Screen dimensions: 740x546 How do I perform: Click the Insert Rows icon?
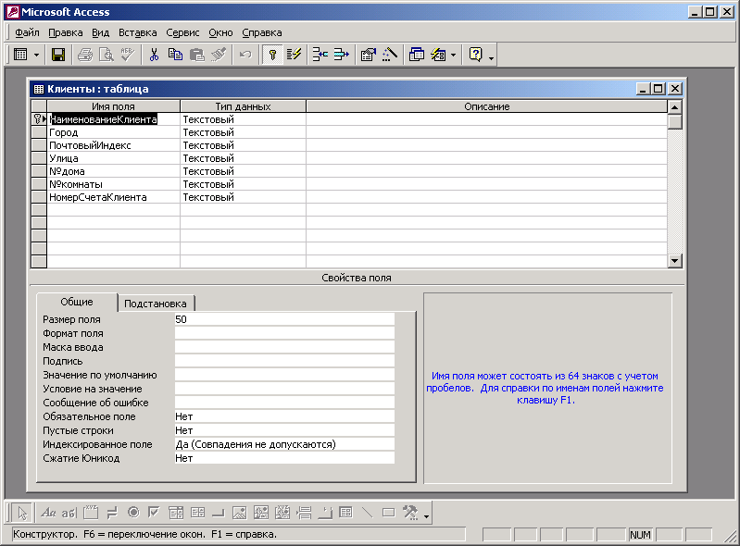(x=320, y=55)
